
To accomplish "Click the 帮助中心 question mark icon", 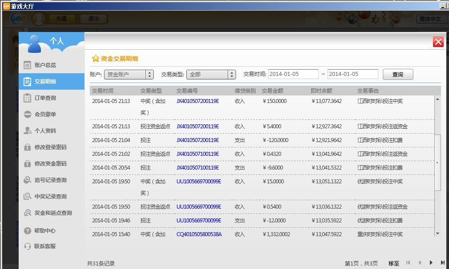I will pos(28,231).
